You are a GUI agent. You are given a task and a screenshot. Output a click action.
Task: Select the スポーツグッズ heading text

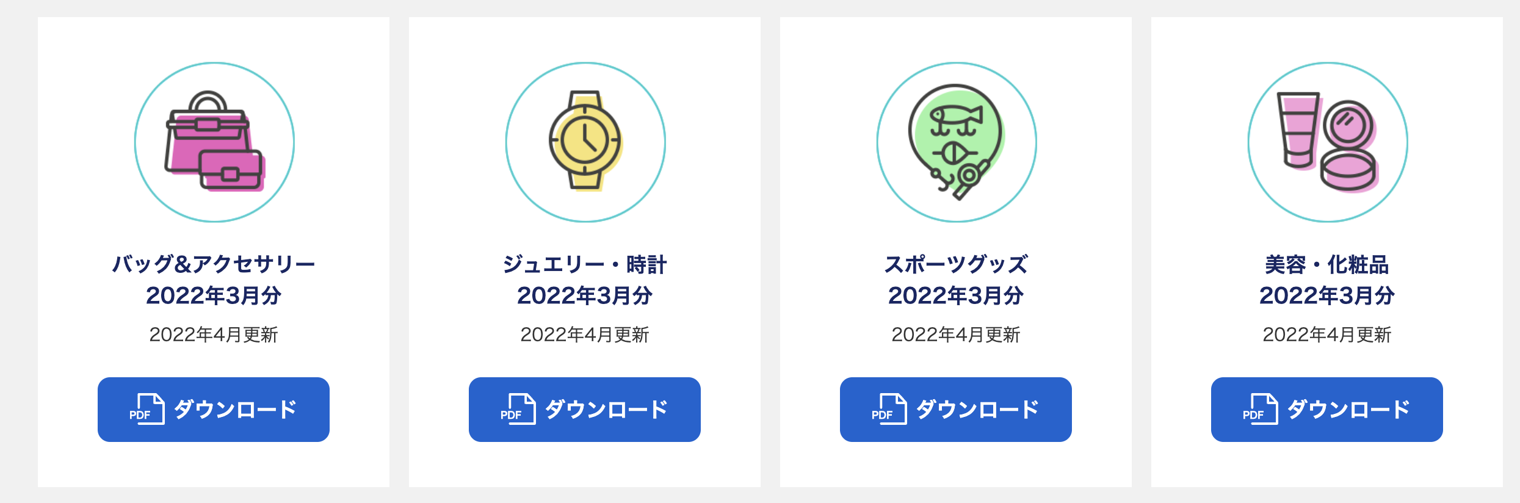click(x=956, y=264)
